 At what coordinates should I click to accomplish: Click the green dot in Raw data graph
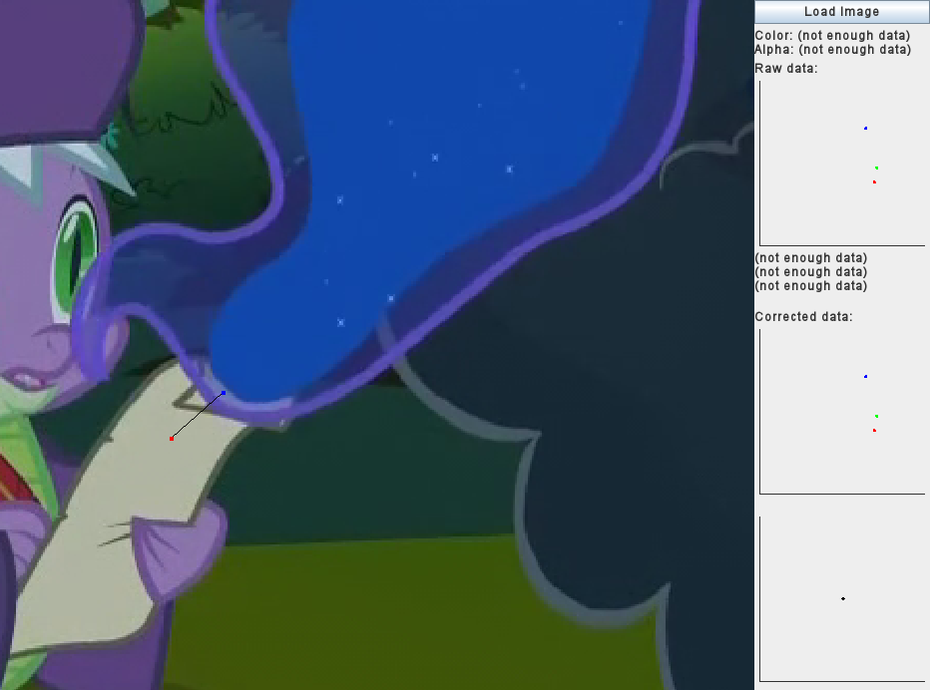[877, 168]
